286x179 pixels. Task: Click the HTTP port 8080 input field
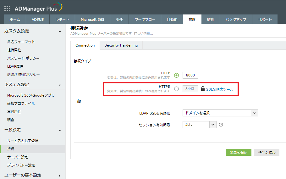tap(190, 76)
